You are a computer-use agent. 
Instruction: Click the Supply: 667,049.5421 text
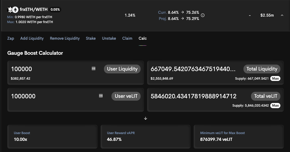(x=252, y=79)
